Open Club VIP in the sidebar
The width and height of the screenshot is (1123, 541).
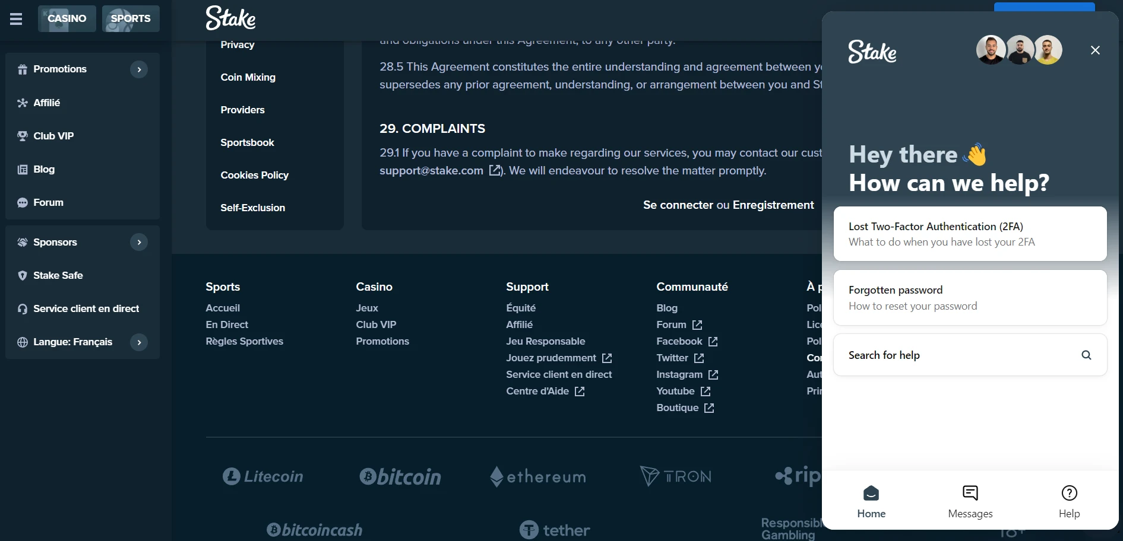point(53,136)
